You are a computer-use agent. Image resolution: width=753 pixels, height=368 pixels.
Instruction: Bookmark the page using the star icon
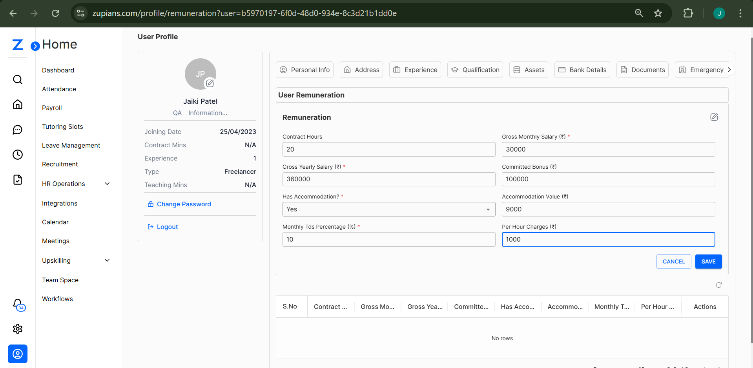pyautogui.click(x=658, y=13)
